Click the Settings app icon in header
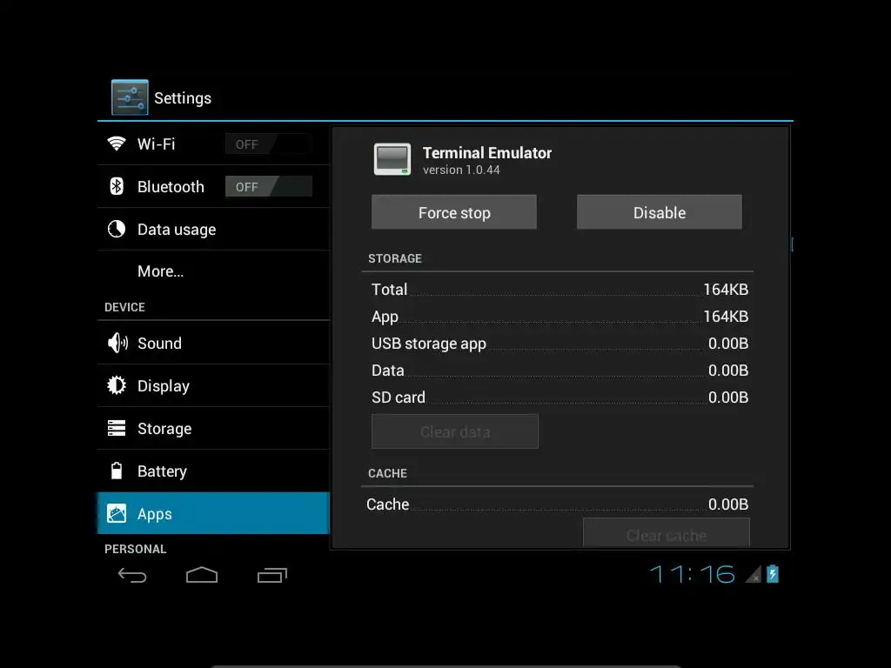The height and width of the screenshot is (668, 891). coord(130,97)
